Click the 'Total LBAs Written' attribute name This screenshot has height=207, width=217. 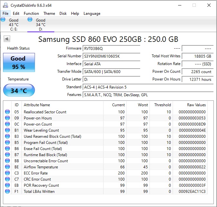(x=39, y=192)
